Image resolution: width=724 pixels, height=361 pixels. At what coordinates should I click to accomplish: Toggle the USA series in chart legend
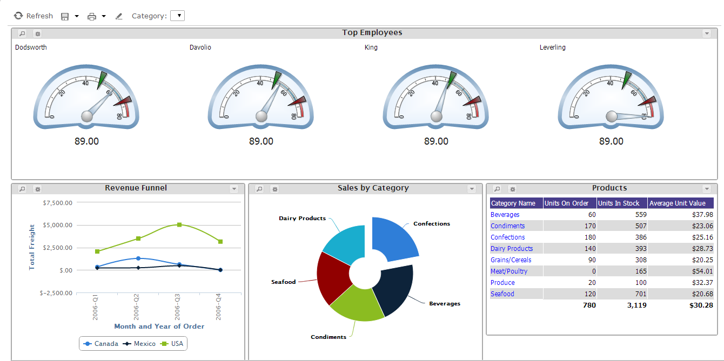pos(172,344)
